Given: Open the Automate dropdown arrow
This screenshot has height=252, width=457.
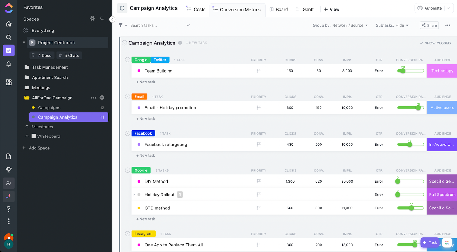Looking at the screenshot, I should click(448, 8).
